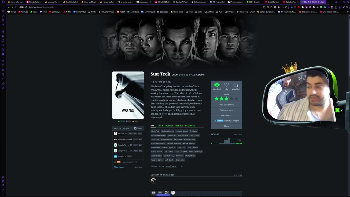Open the JustWatch link

[x=138, y=167]
